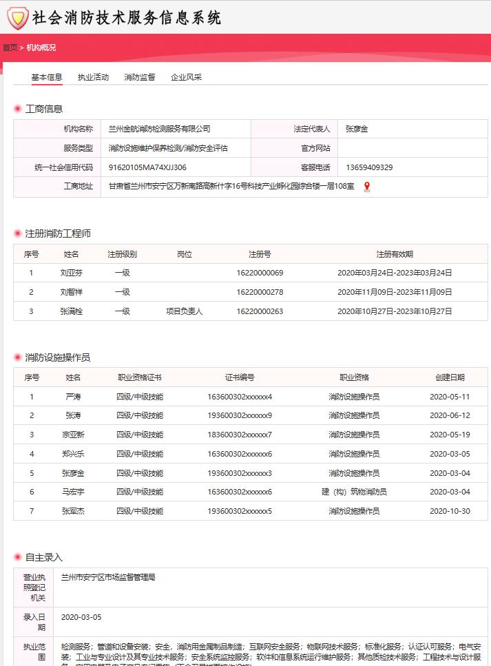Viewport: 491px width, 666px height.
Task: Click operator name 张军杰
Action: 73,511
